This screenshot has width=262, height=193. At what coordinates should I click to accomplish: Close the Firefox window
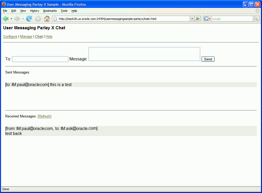(258, 4)
